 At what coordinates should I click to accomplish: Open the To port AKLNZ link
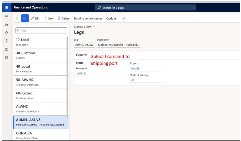[135, 69]
